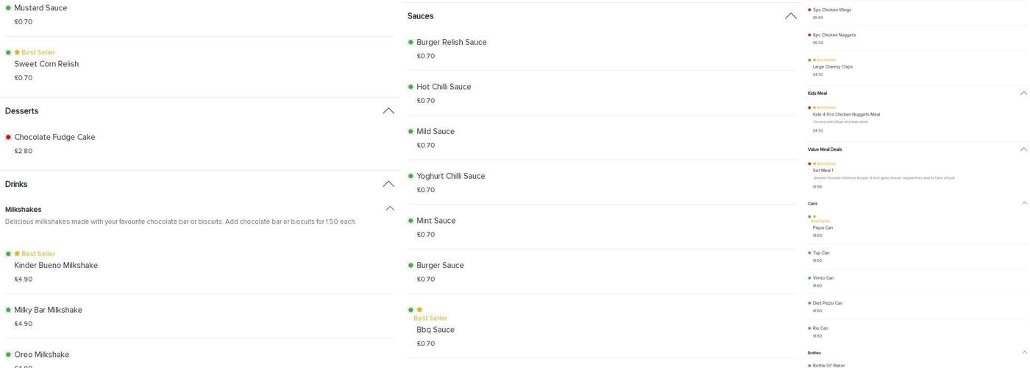Collapse the Value Meal Deals section
This screenshot has width=1030, height=368.
pyautogui.click(x=1023, y=149)
